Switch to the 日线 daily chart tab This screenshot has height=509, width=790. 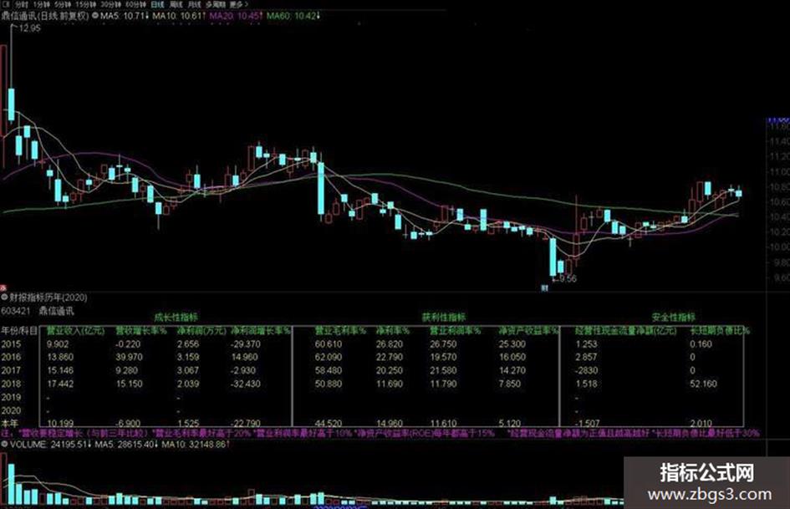pyautogui.click(x=157, y=4)
